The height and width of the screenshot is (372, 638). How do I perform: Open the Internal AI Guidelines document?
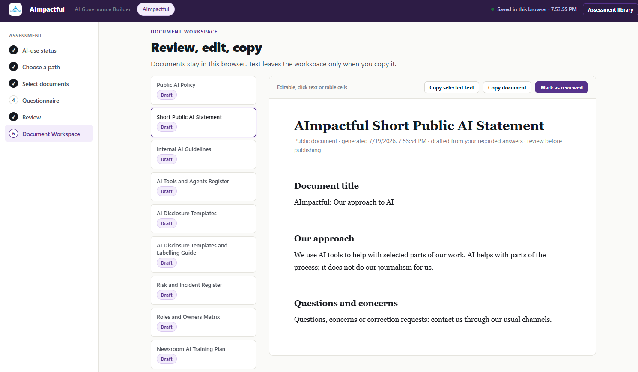203,155
